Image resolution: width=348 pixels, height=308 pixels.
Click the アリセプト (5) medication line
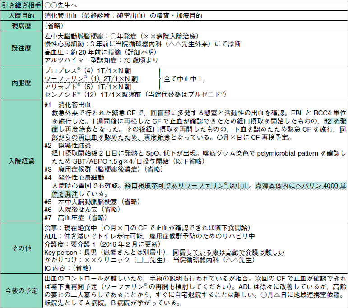pyautogui.click(x=88, y=87)
